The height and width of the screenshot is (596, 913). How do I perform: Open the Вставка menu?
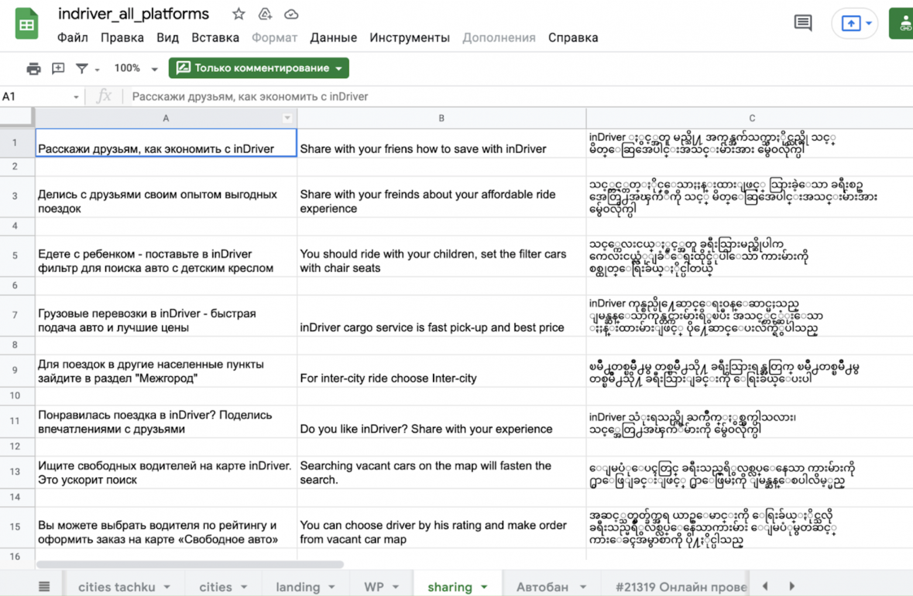point(215,37)
